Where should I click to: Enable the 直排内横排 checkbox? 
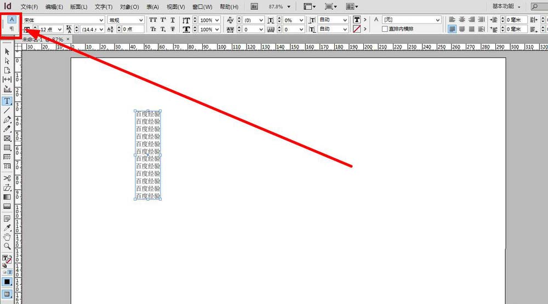click(x=385, y=29)
